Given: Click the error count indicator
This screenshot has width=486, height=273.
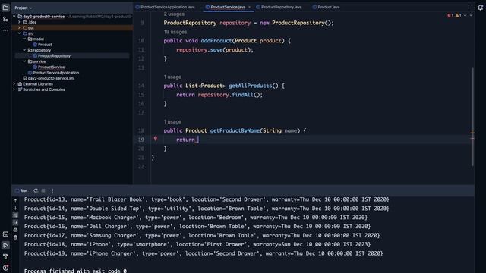Looking at the screenshot, I should pyautogui.click(x=450, y=15).
